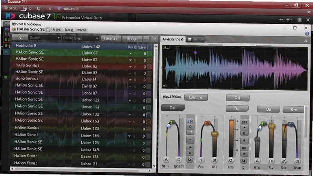Switch to the A.bc tab

pyautogui.click(x=56, y=30)
